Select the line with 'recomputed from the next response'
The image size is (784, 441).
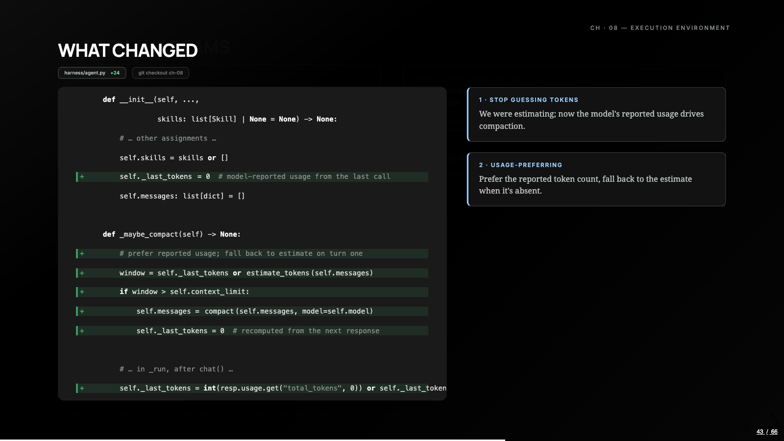252,331
